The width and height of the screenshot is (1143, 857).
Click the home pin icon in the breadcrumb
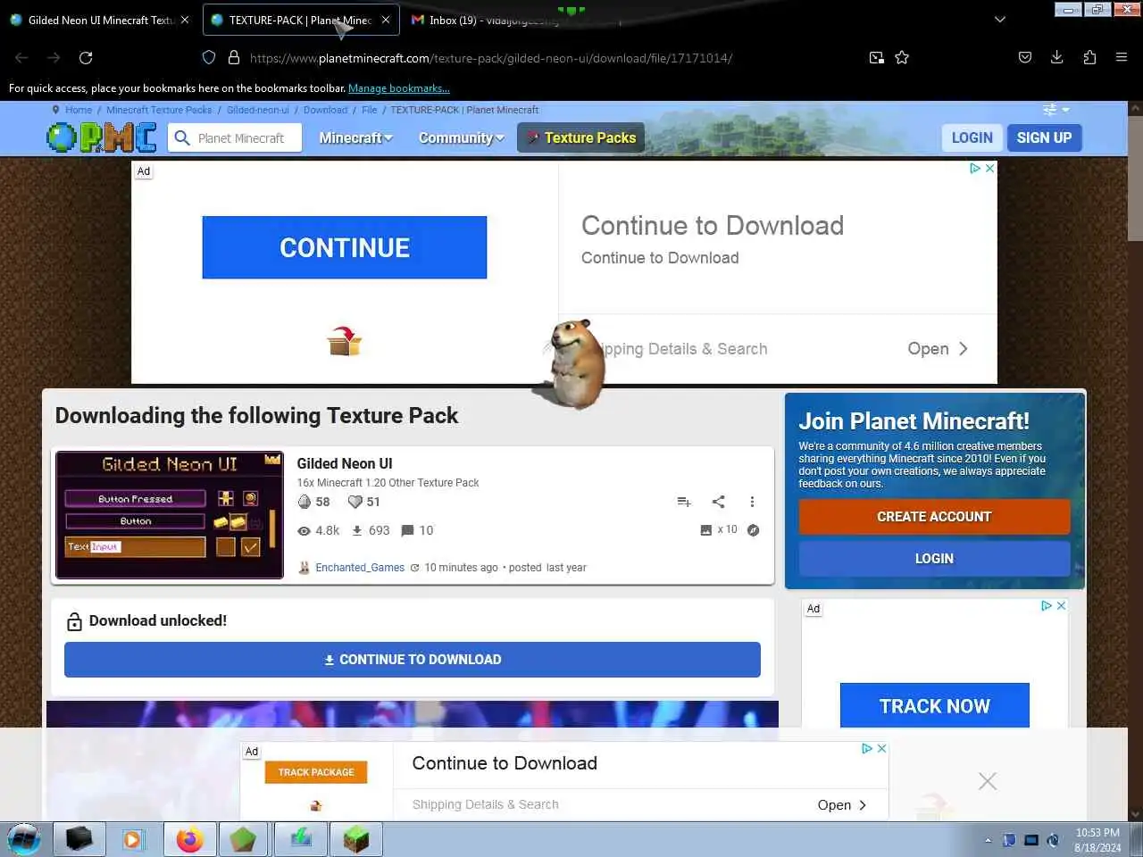coord(56,110)
